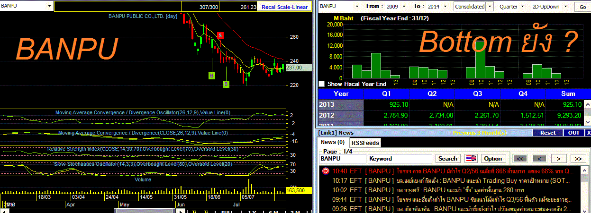Go to first news page with << button
Image resolution: width=591 pixels, height=213 pixels.
click(520, 158)
